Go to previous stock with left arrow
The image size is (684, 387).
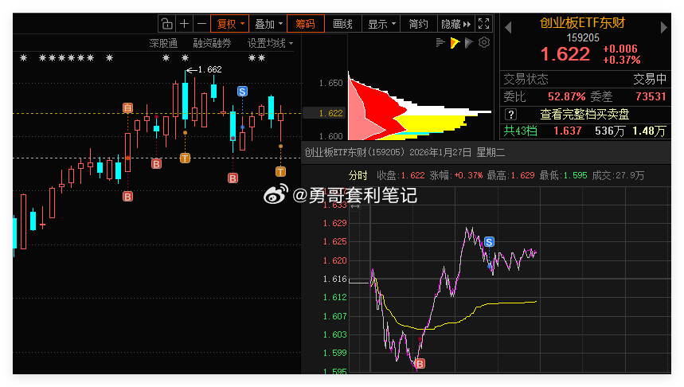pos(508,28)
